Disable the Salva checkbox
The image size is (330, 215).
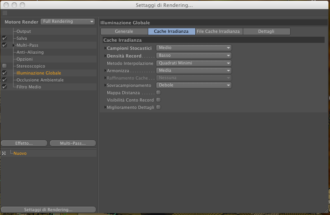4,38
